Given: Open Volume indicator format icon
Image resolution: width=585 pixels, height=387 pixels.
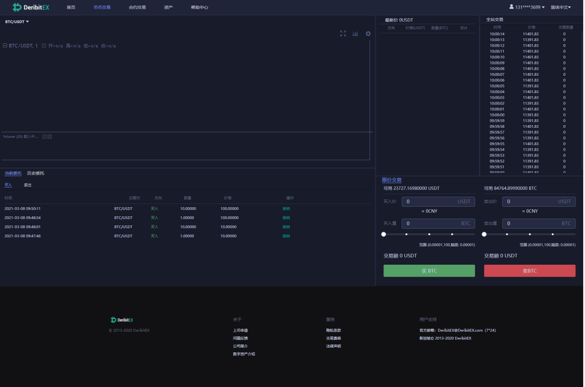Looking at the screenshot, I should pos(44,136).
